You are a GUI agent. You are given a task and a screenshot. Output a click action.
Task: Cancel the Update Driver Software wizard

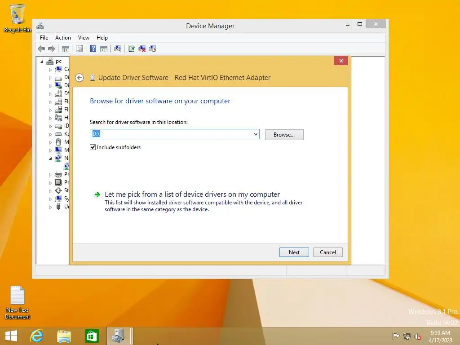click(327, 252)
